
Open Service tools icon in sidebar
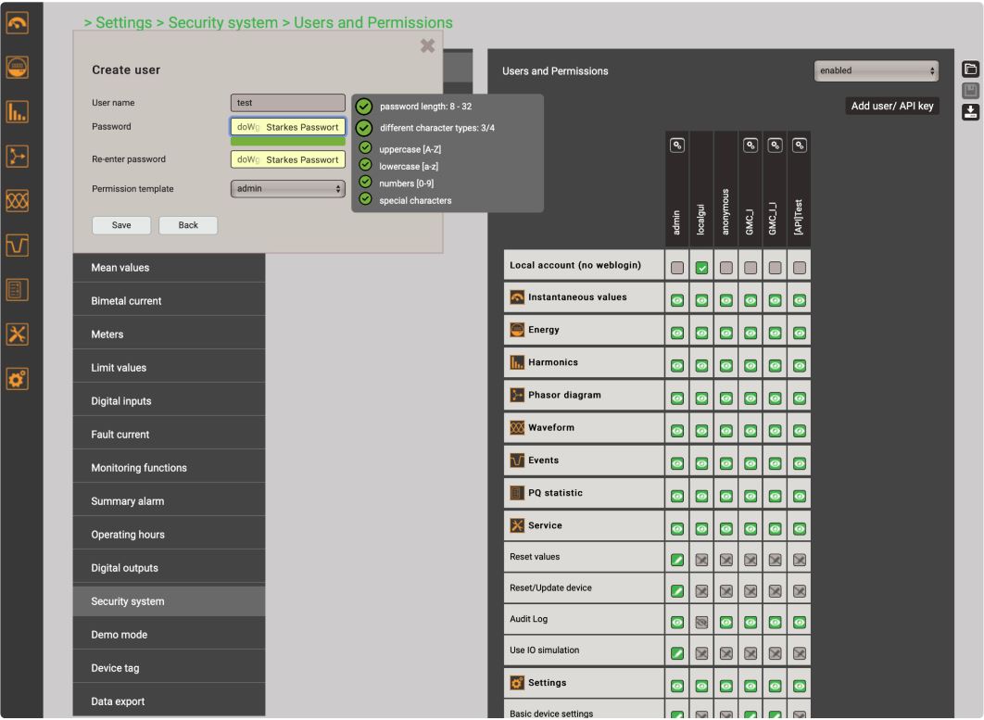pos(17,335)
